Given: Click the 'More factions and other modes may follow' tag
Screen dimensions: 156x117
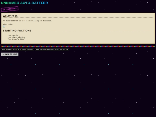Looking at the screenshot, I should (52, 49).
